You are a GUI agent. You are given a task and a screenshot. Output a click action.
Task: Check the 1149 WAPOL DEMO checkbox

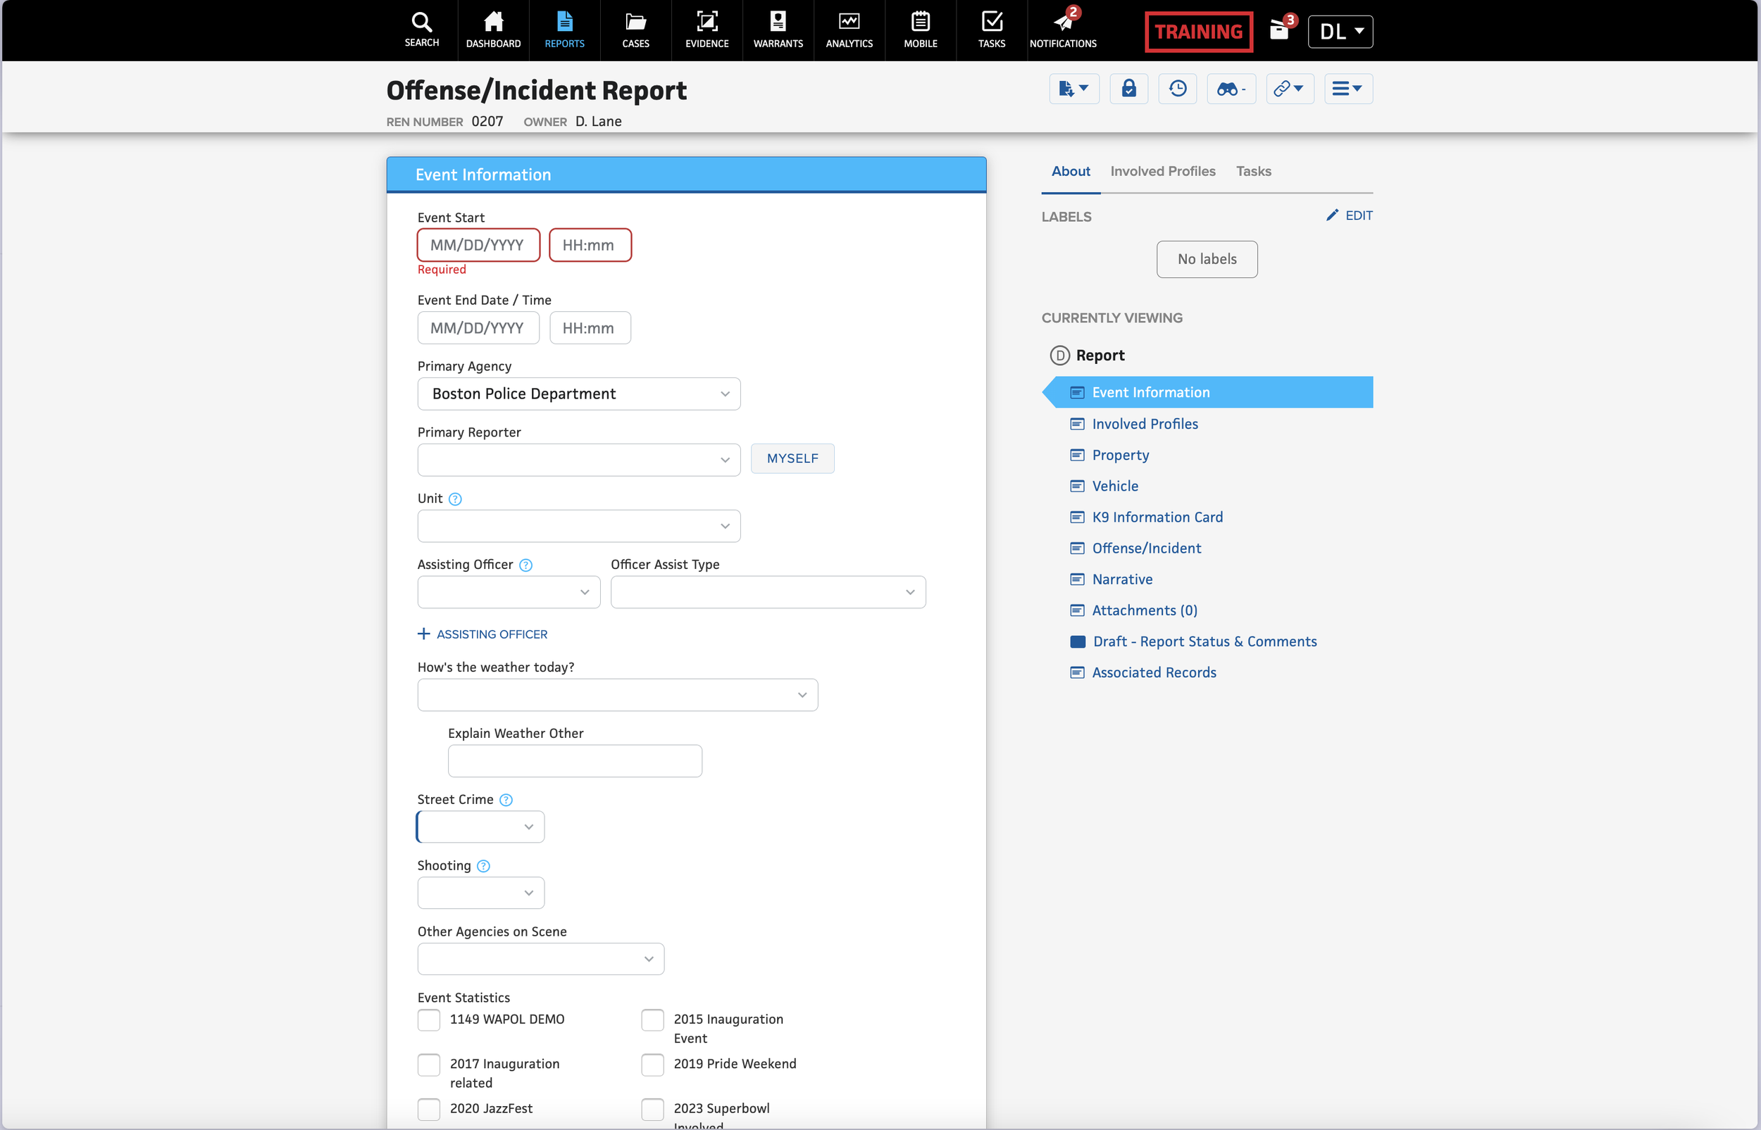(429, 1020)
